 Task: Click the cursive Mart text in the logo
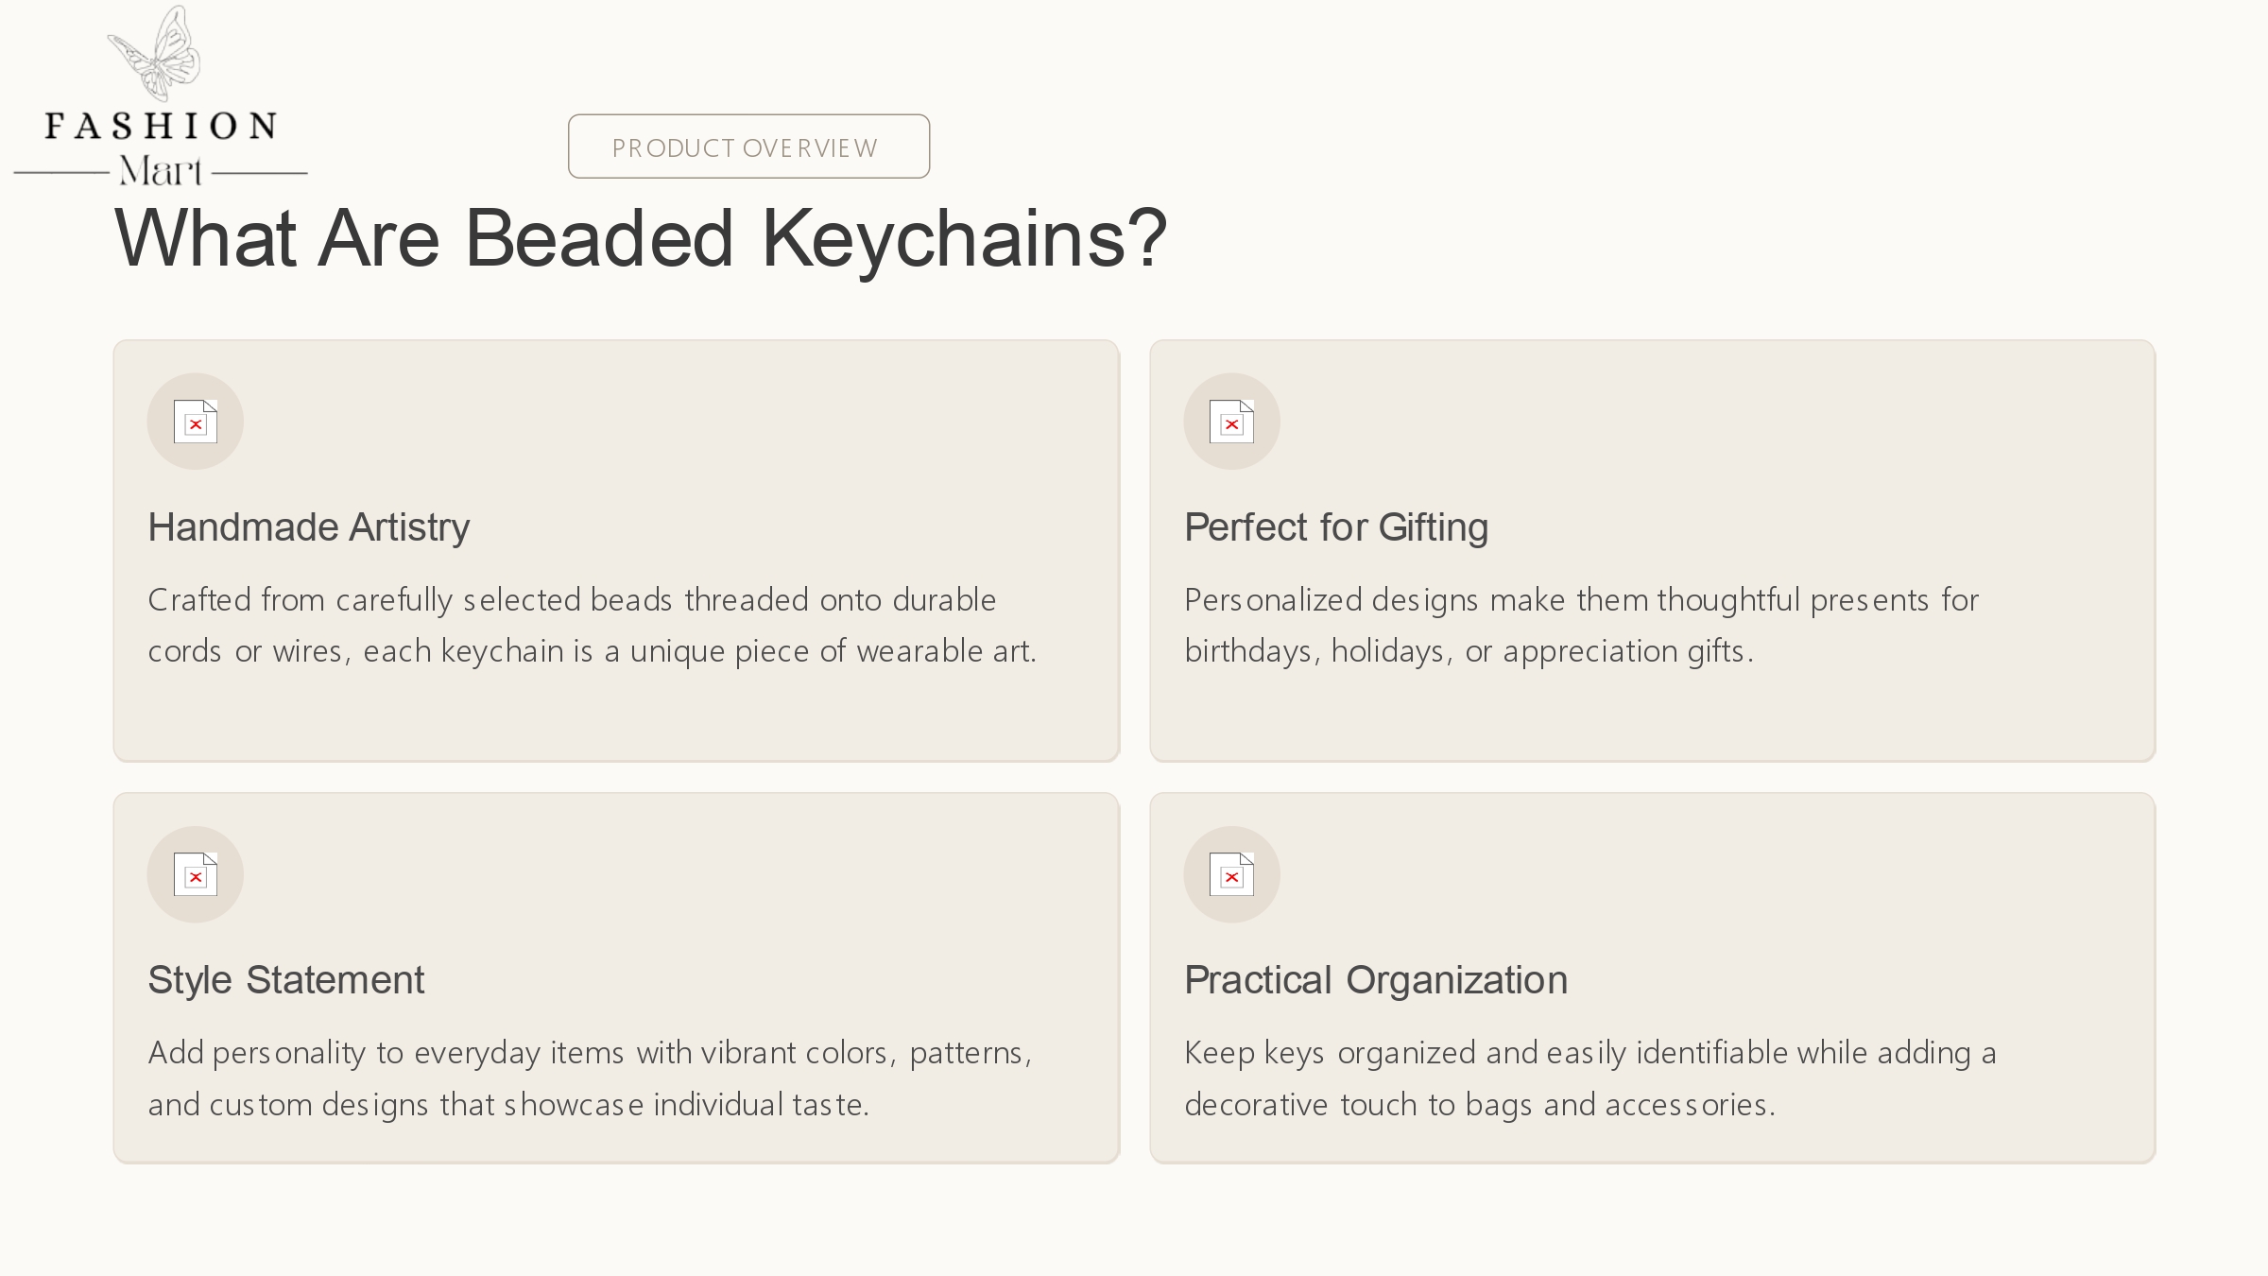pos(161,171)
